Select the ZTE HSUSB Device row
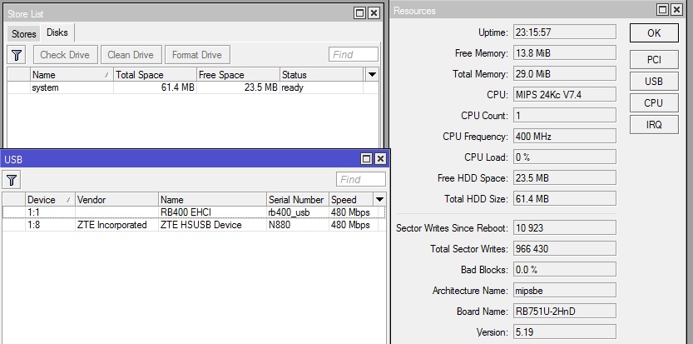The height and width of the screenshot is (344, 693). pyautogui.click(x=194, y=225)
